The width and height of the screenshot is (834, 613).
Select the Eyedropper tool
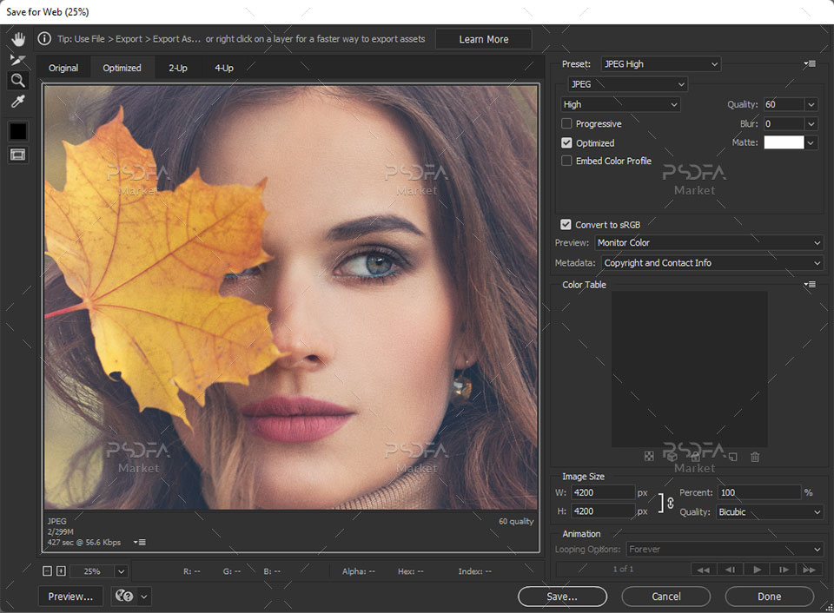pyautogui.click(x=18, y=102)
